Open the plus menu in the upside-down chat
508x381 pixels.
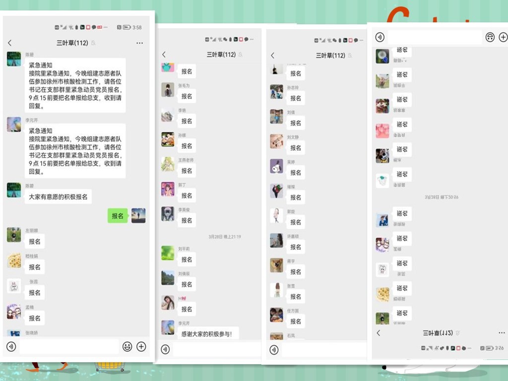pyautogui.click(x=503, y=37)
